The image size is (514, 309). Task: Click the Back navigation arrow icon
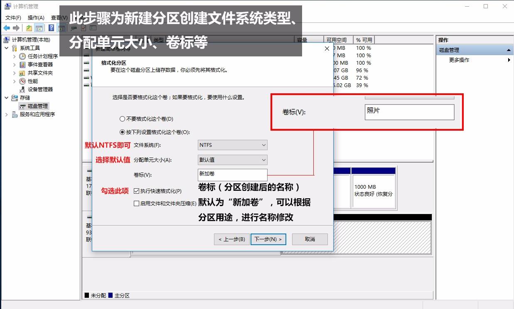(6, 28)
